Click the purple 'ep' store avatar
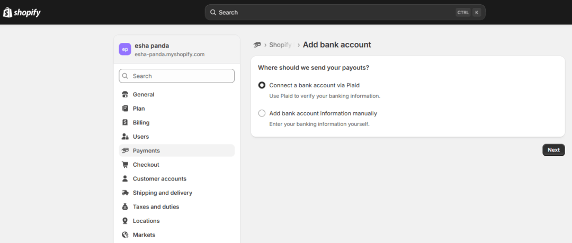This screenshot has width=572, height=243. click(x=125, y=49)
